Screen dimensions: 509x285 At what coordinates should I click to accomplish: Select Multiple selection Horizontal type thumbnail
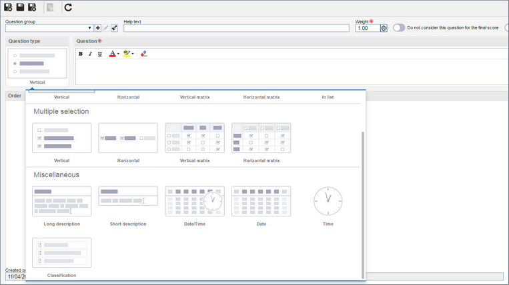click(128, 138)
